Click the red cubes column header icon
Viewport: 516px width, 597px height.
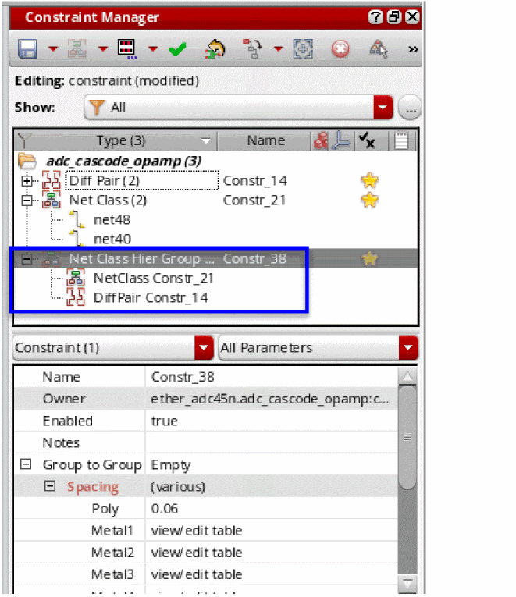point(321,140)
